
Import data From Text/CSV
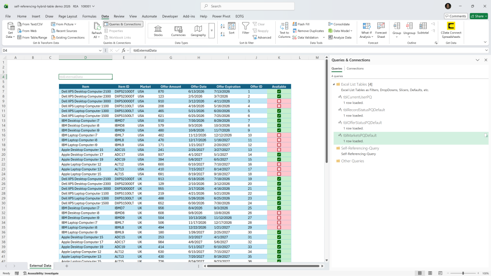[30, 24]
